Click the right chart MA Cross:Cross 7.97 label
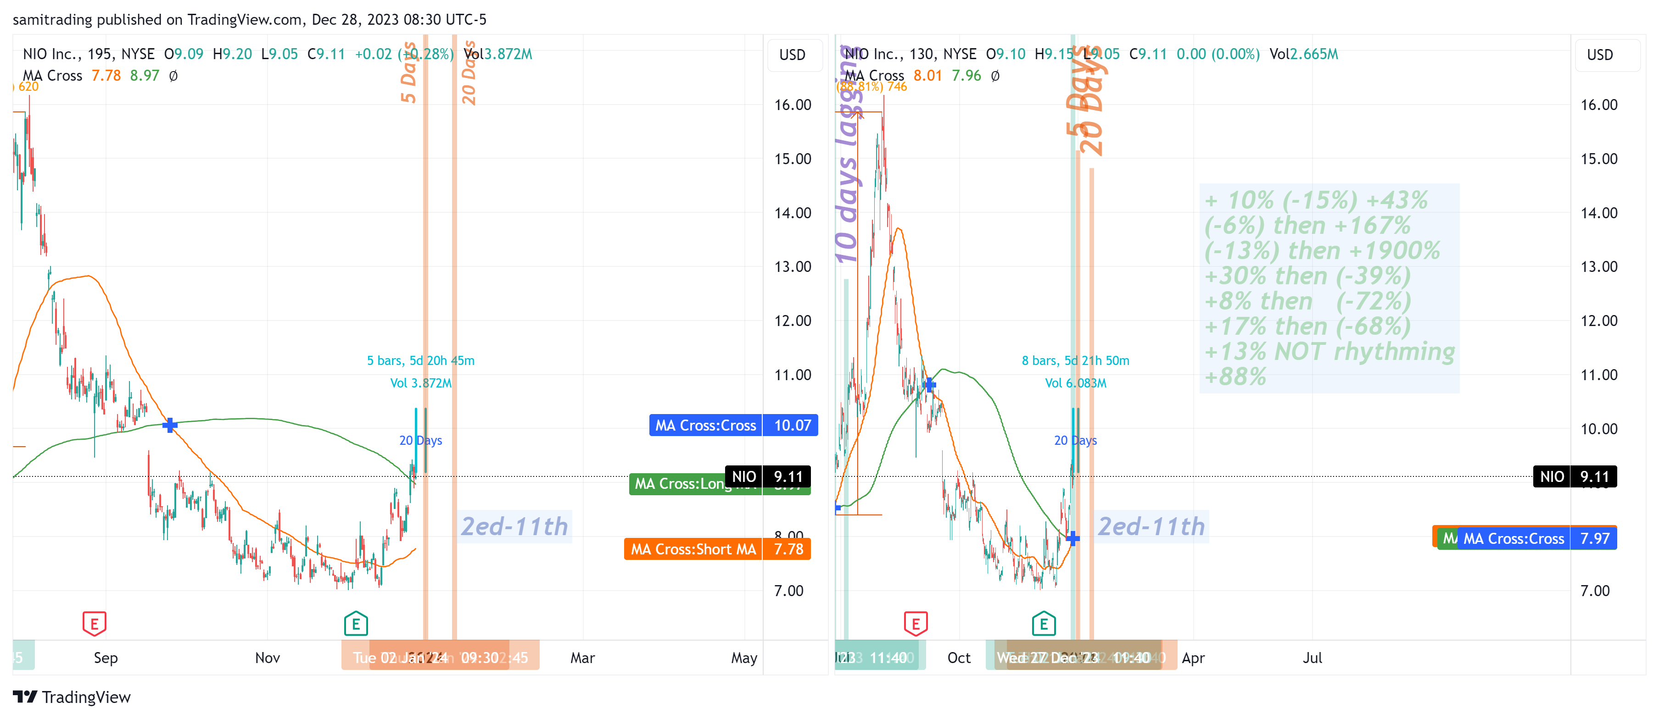This screenshot has width=1659, height=719. (1536, 538)
